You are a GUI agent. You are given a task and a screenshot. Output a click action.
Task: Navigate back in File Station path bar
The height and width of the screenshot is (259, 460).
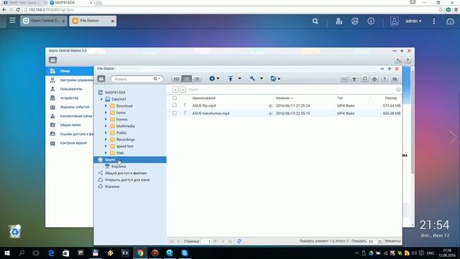(x=175, y=89)
